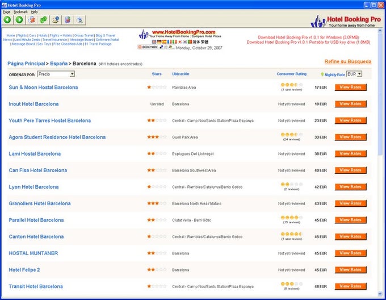
Task: Select the Traditional Chinese language link
Action: tap(204, 42)
